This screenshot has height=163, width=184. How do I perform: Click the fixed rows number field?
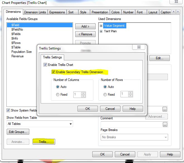point(124,94)
